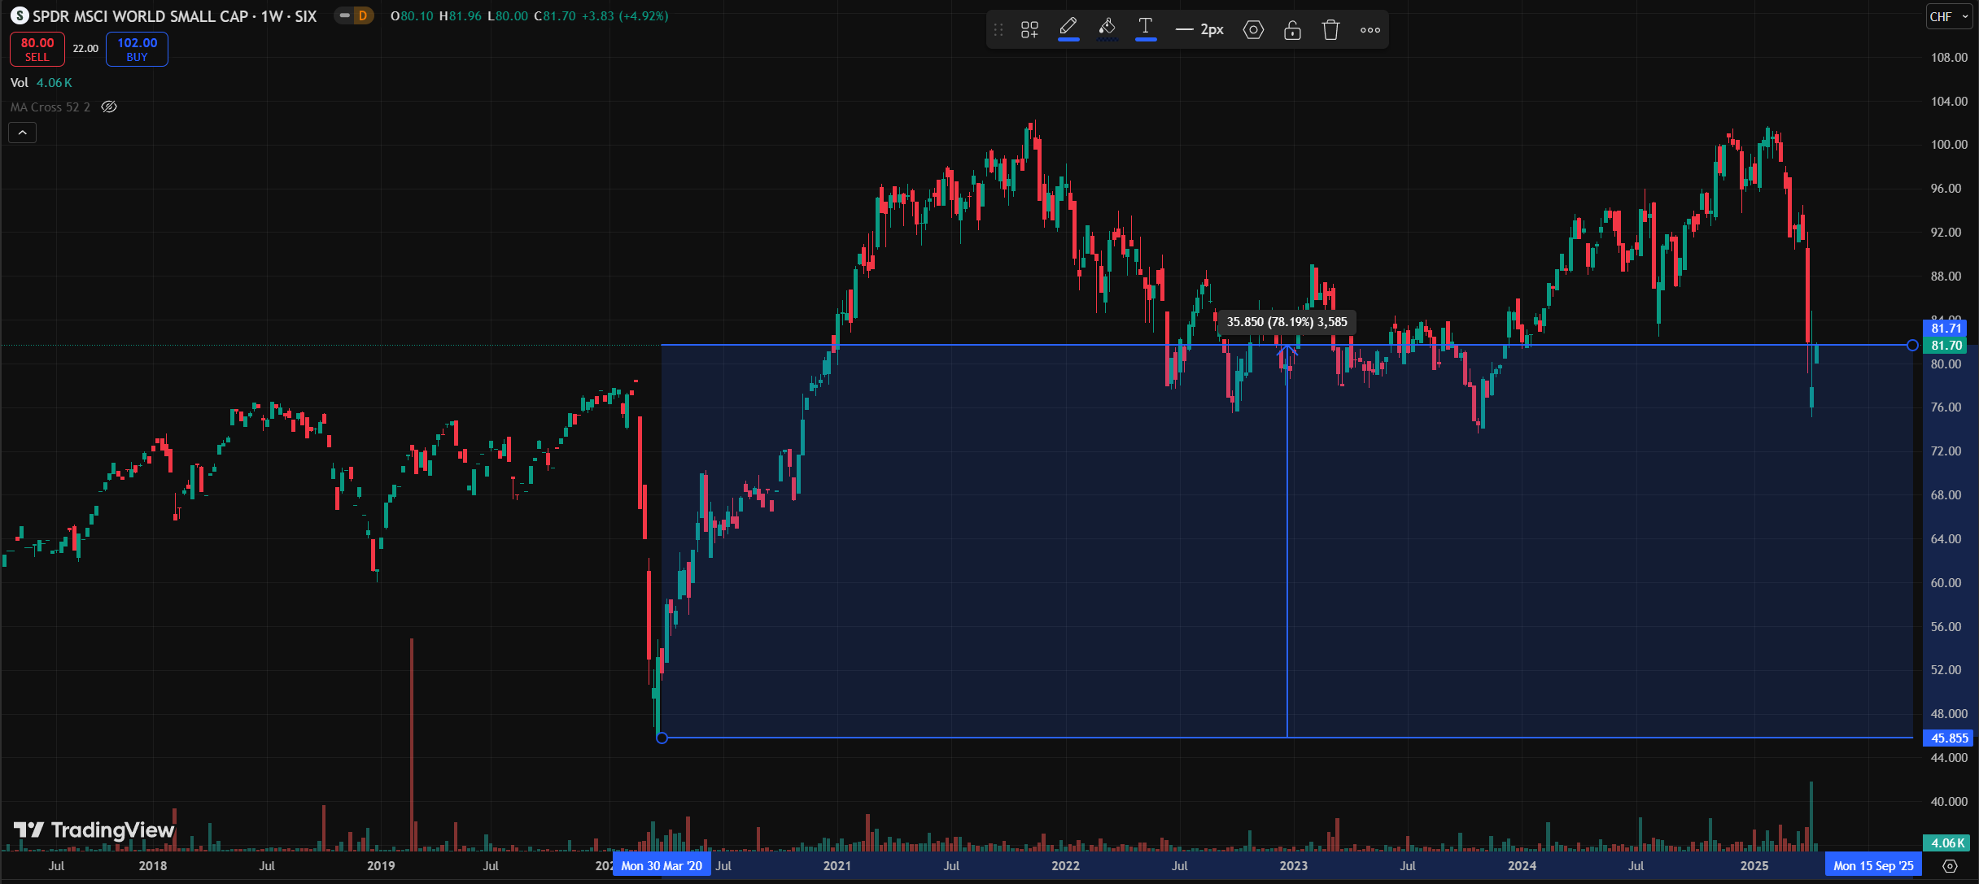Image resolution: width=1979 pixels, height=884 pixels.
Task: Lock the selected drawing
Action: click(1292, 30)
